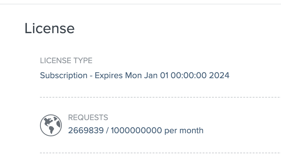Click the word Expires in license details
The width and height of the screenshot is (281, 157).
109,75
